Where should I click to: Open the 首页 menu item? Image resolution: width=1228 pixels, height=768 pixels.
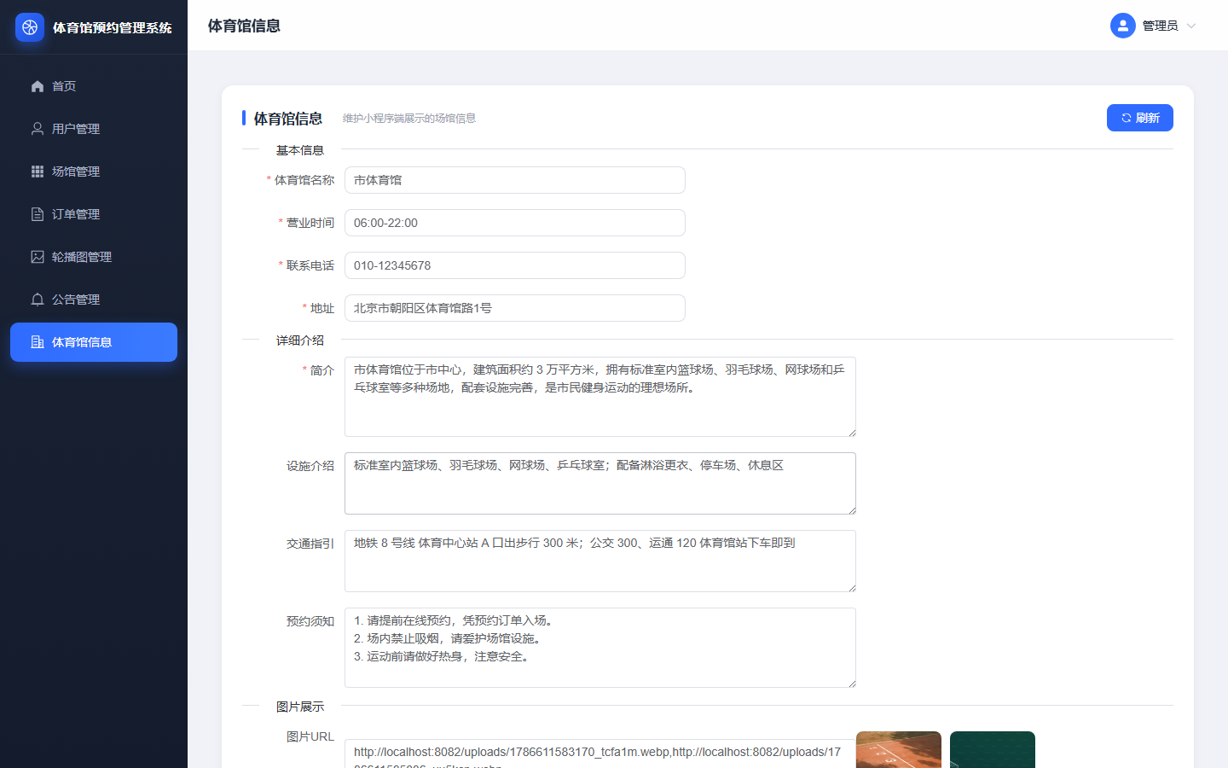[94, 86]
